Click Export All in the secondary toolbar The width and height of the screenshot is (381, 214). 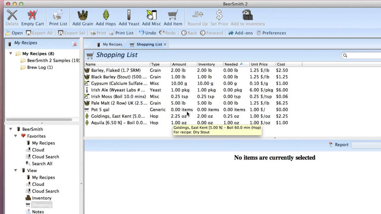point(39,33)
